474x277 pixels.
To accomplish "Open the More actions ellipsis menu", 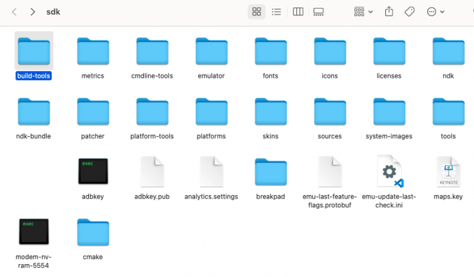I will pyautogui.click(x=435, y=12).
